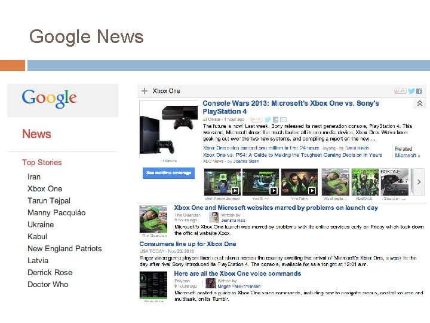430x323 pixels.
Task: Click author Megan Farokhmanesh link
Action: click(239, 286)
